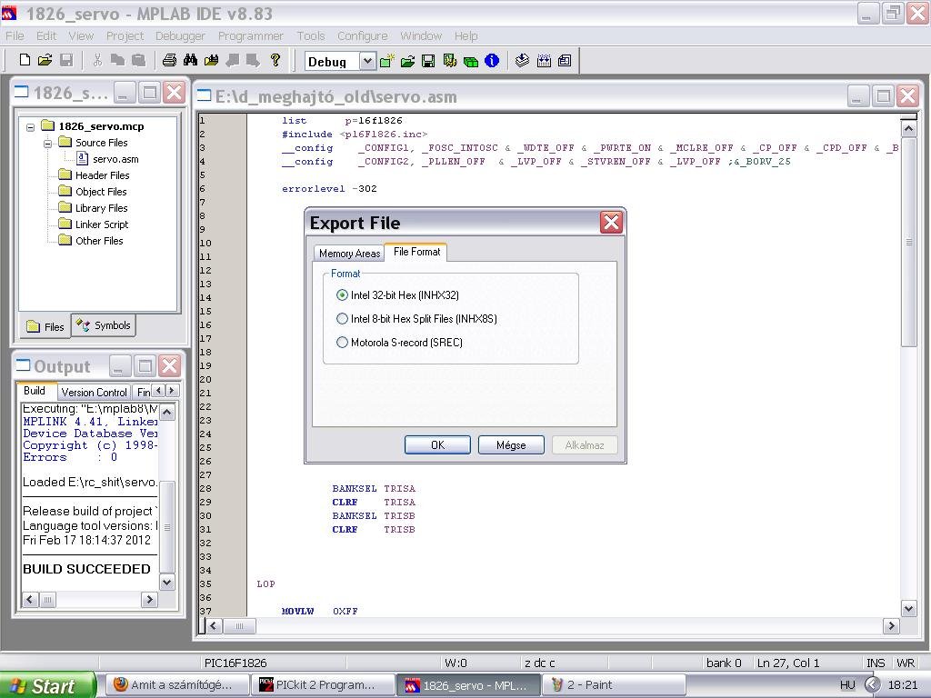The width and height of the screenshot is (931, 698).
Task: Open the Build tab in Output
Action: point(35,391)
